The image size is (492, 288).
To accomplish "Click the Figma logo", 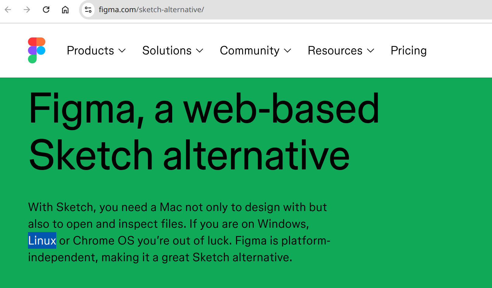I will [x=37, y=50].
